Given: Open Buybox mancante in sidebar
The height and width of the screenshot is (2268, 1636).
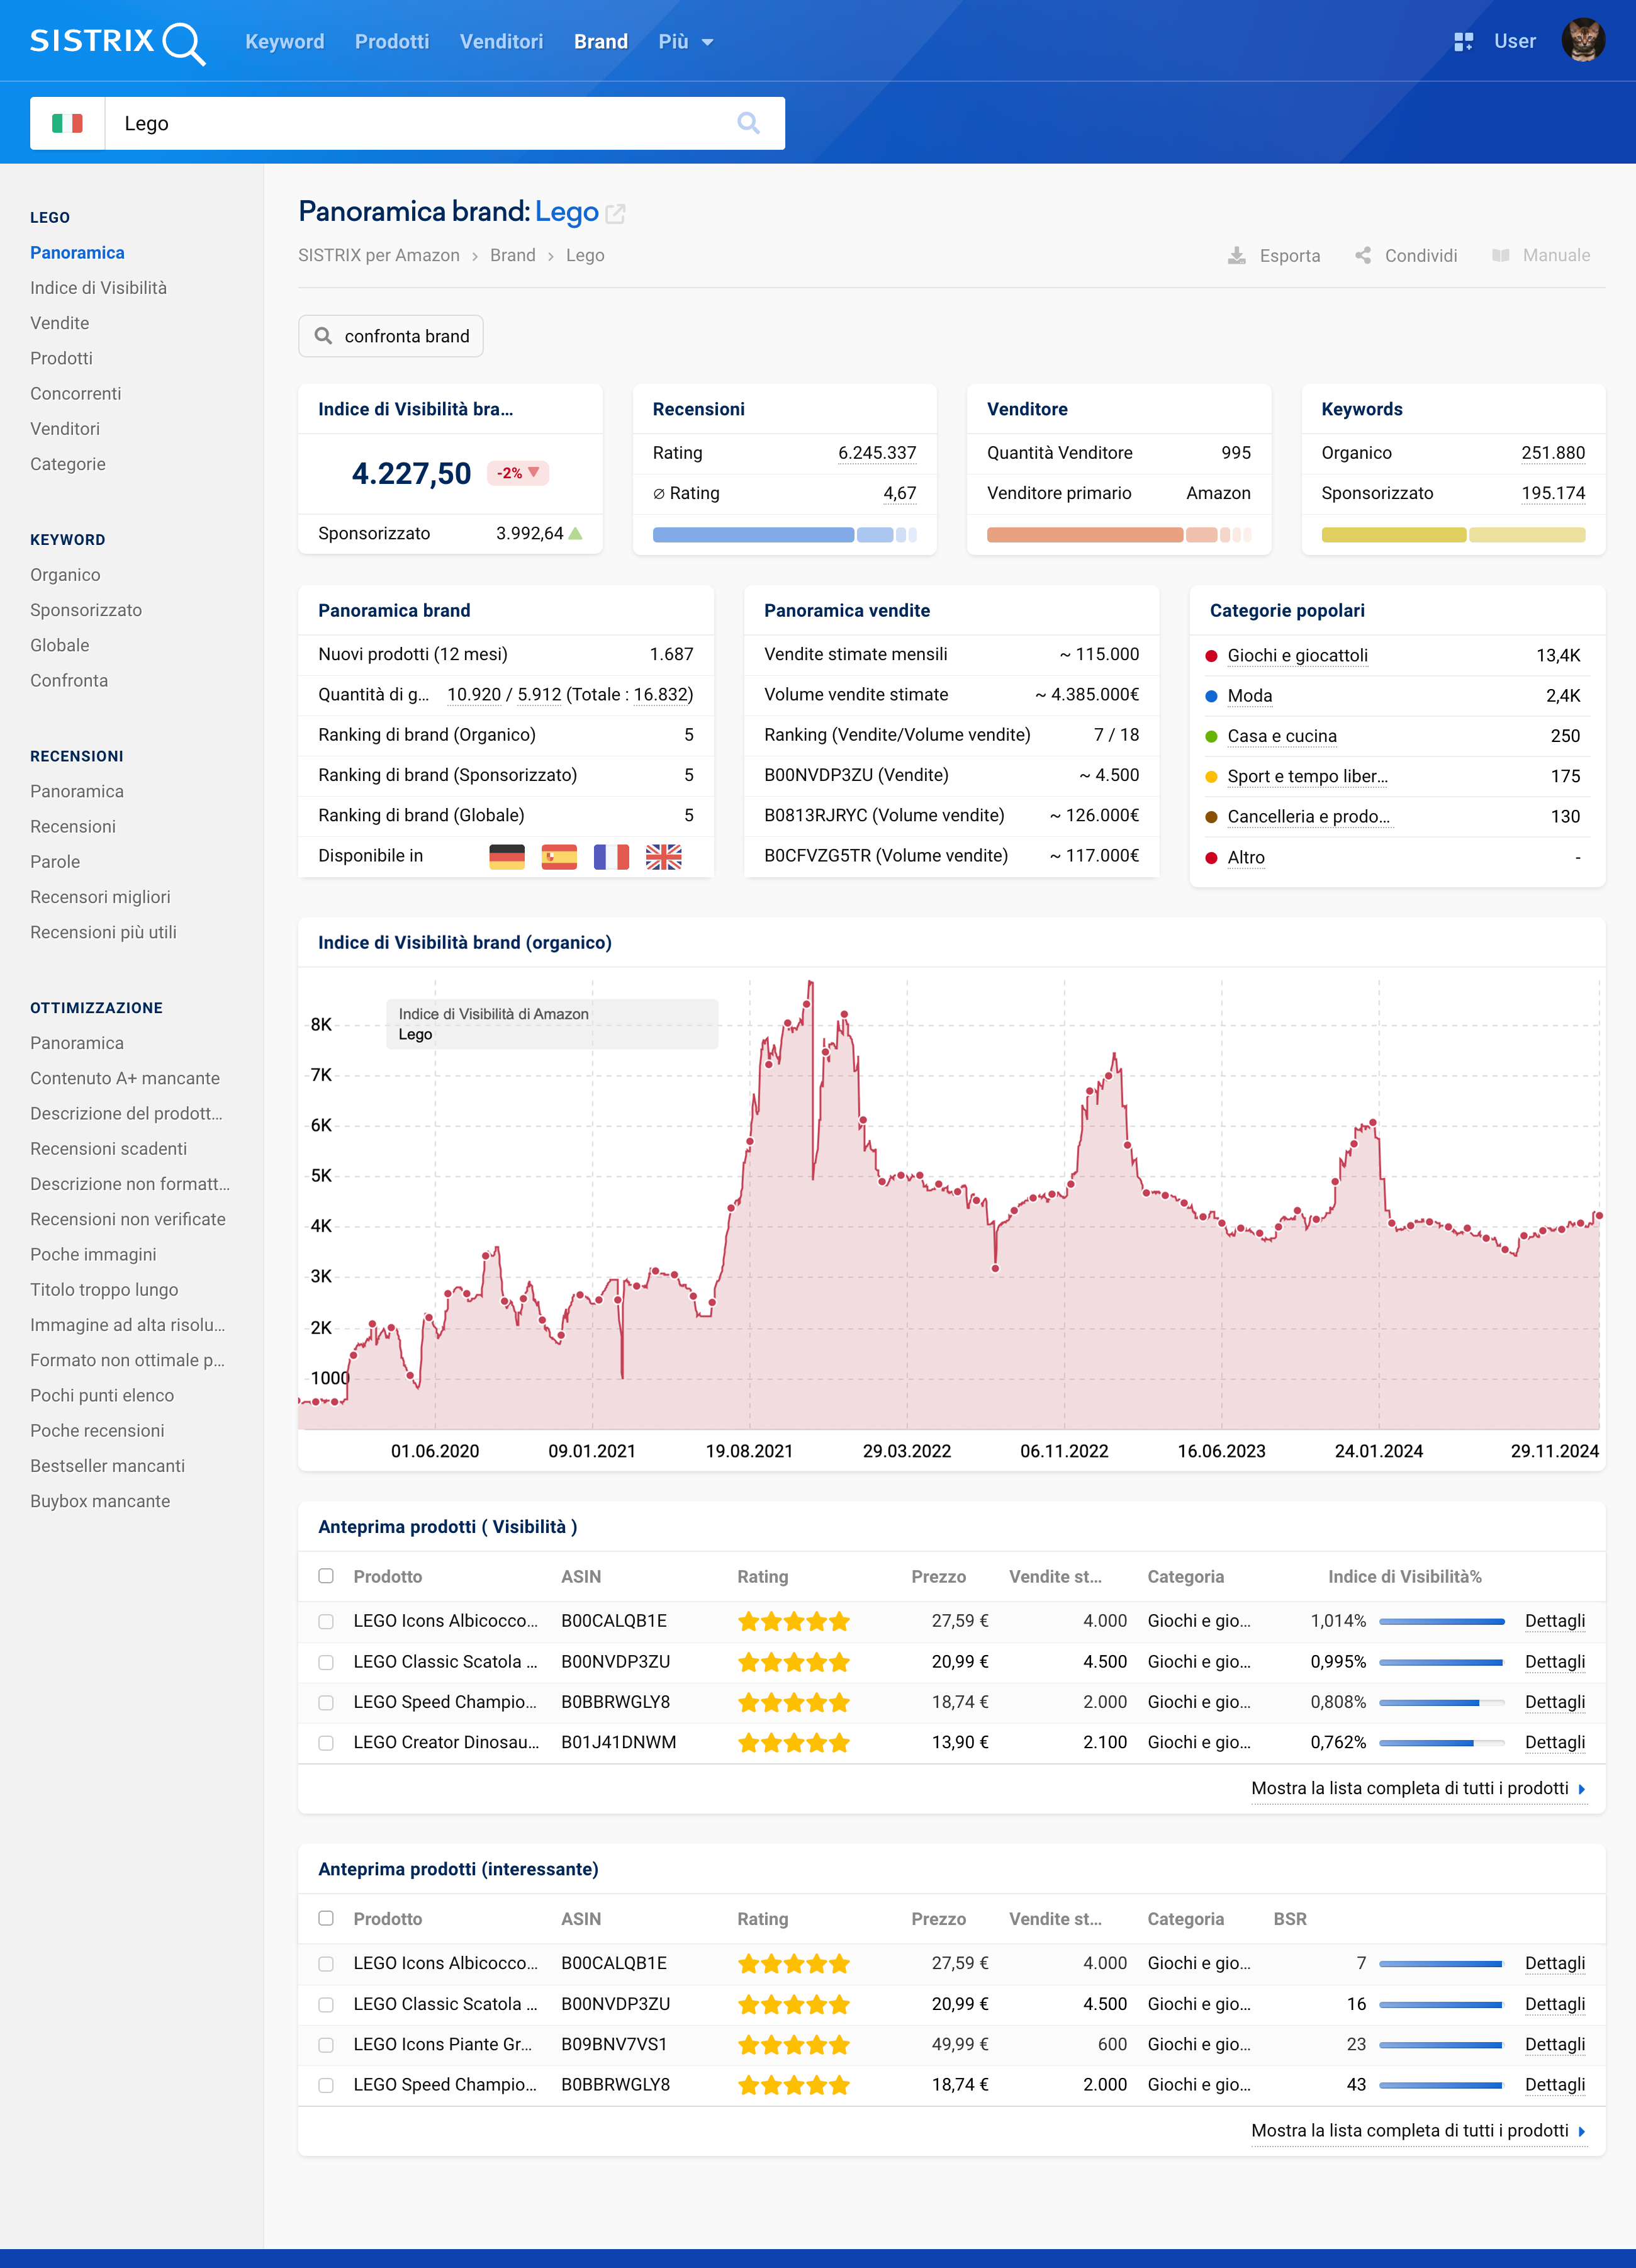Looking at the screenshot, I should 100,1501.
